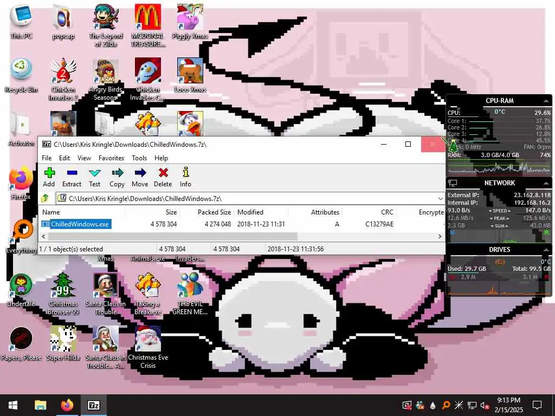This screenshot has width=555, height=416.
Task: Select The Legend of Zilda shortcut
Action: point(106,25)
